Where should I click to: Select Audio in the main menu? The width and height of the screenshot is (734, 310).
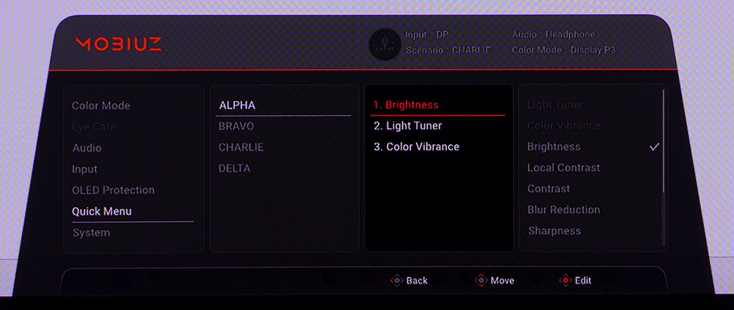pos(87,148)
